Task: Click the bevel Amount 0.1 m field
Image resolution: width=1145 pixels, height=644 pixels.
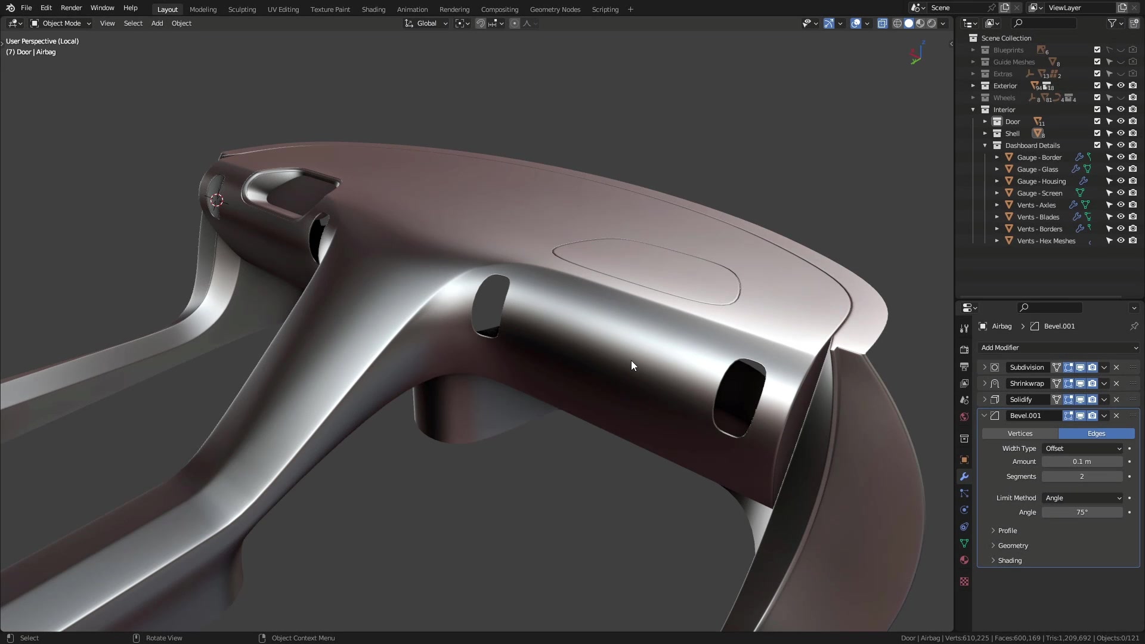Action: [x=1082, y=462]
